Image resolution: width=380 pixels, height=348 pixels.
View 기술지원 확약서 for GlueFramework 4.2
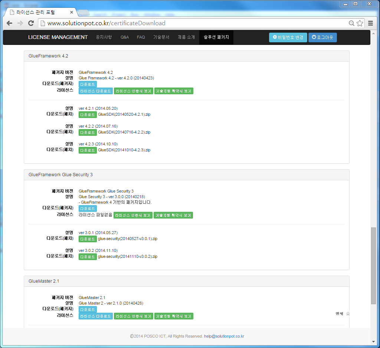(174, 91)
